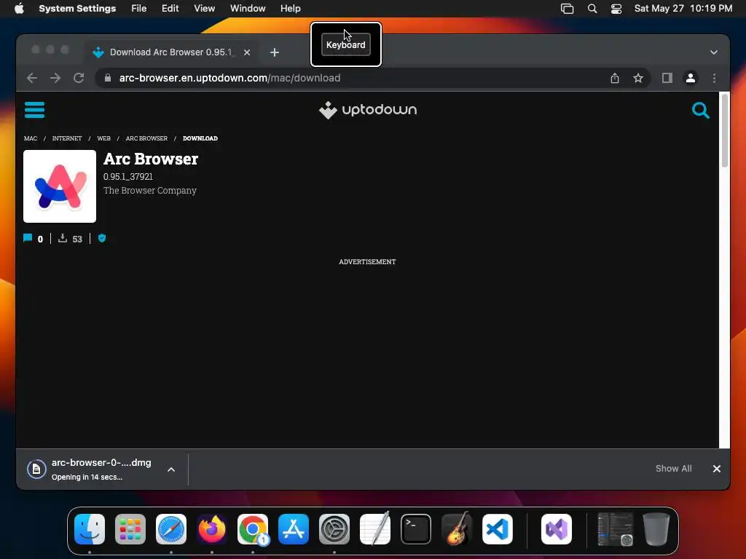Click the Keyboard button overlay
Viewport: 746px width, 559px height.
346,44
